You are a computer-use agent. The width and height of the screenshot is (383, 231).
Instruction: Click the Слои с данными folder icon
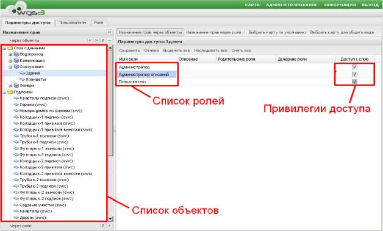pyautogui.click(x=10, y=48)
